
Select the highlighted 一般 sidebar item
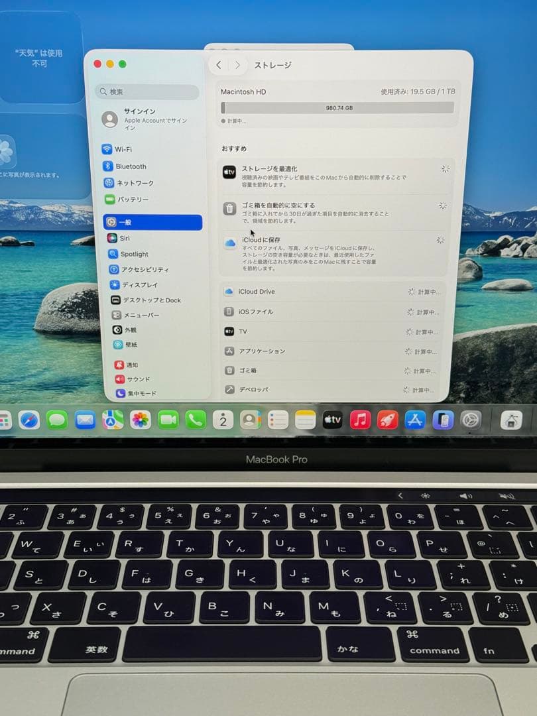(x=152, y=222)
